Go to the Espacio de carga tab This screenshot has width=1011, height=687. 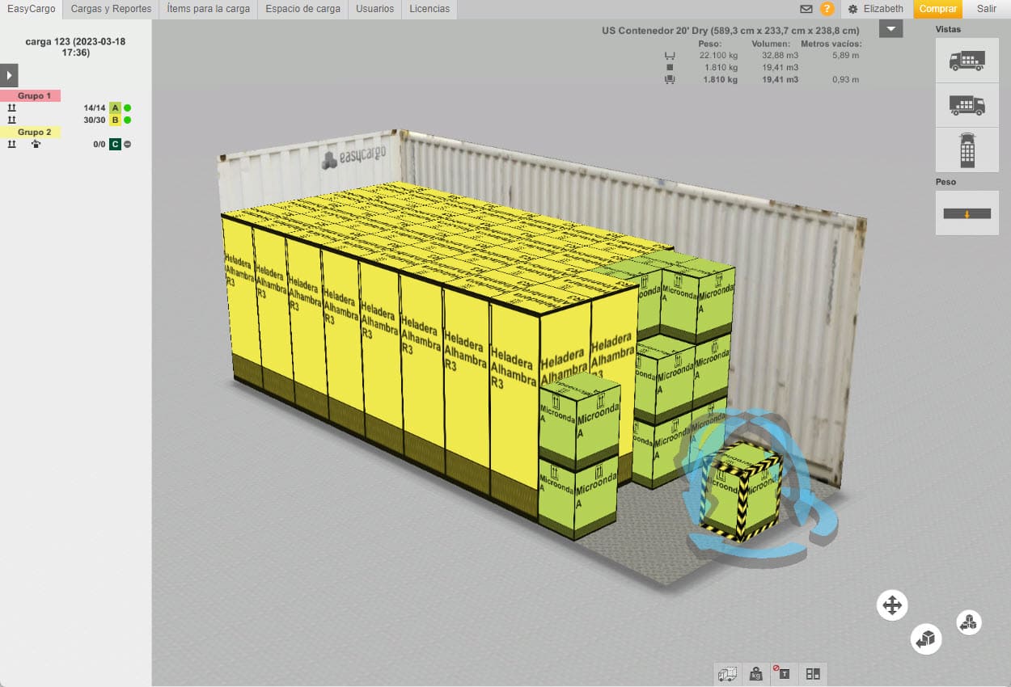pyautogui.click(x=302, y=9)
